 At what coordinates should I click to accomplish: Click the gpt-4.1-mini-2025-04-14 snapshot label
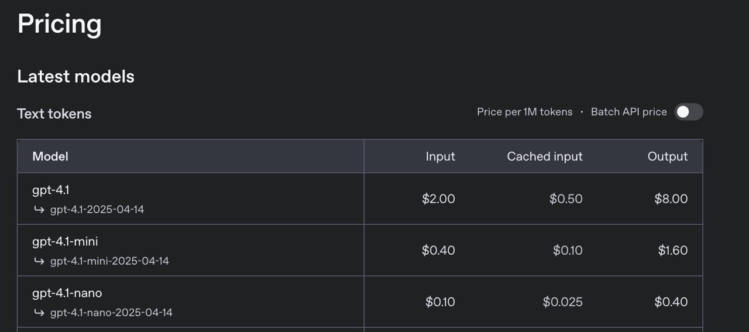109,261
